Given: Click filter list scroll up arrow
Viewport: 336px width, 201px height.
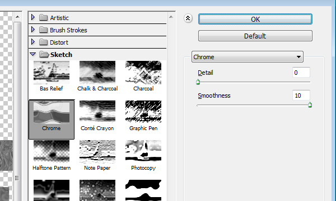Looking at the screenshot, I should [171, 17].
